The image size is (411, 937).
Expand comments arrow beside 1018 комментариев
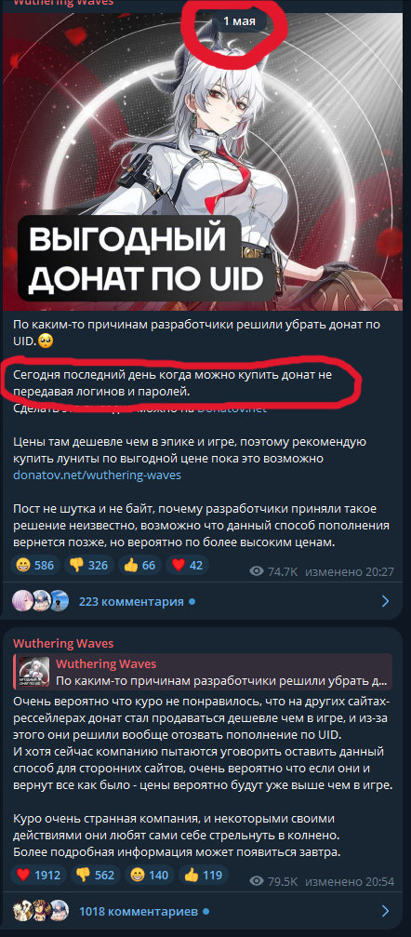(385, 912)
